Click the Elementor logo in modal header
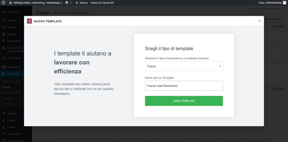Image resolution: width=288 pixels, height=142 pixels. click(29, 21)
